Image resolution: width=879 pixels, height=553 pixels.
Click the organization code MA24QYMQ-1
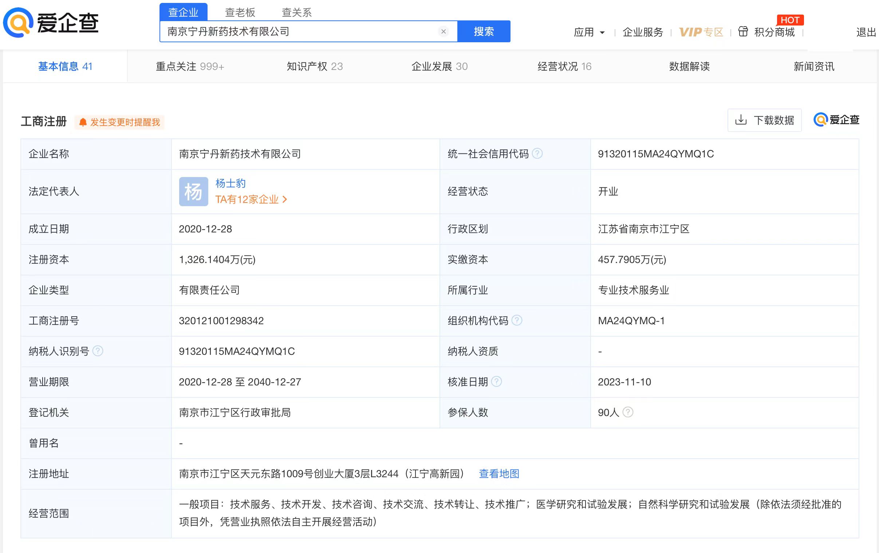click(631, 321)
